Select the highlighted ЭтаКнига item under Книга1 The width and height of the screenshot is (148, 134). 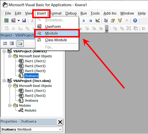[31, 76]
